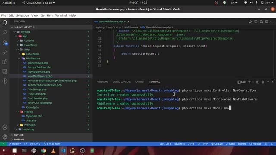Expand the Providers folder

(51, 125)
